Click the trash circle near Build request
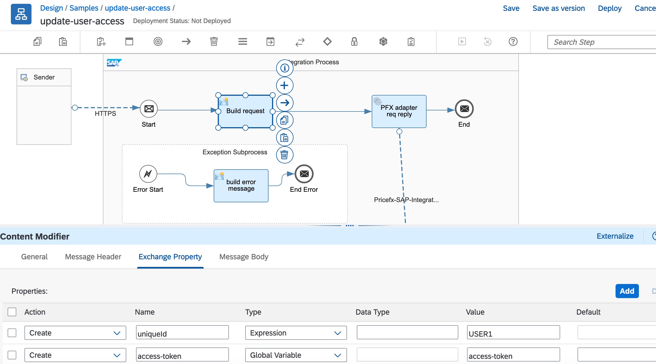This screenshot has height=364, width=656. pos(285,155)
